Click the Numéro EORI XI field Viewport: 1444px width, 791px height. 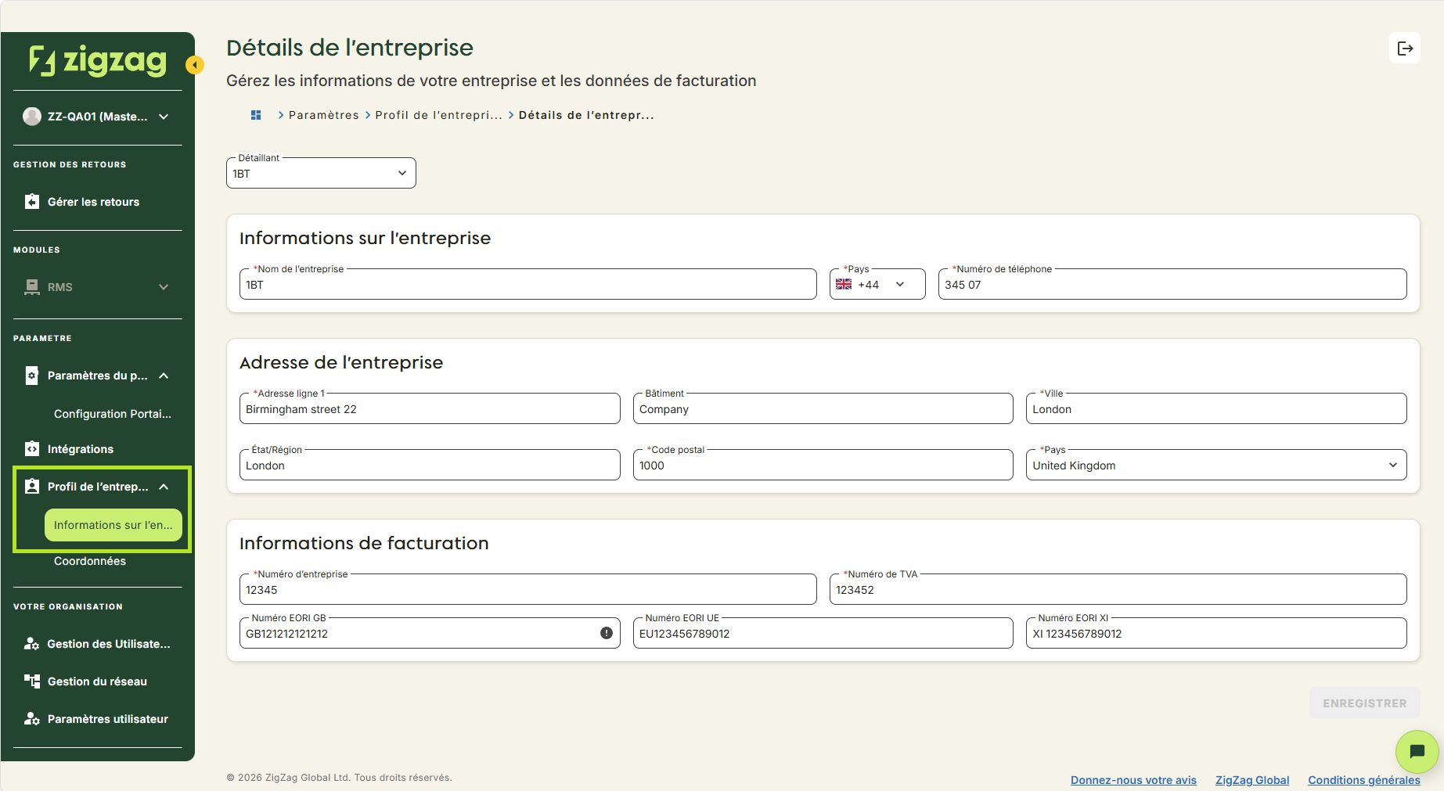1216,633
